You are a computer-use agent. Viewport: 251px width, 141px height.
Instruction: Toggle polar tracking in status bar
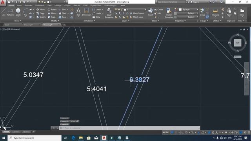186,132
